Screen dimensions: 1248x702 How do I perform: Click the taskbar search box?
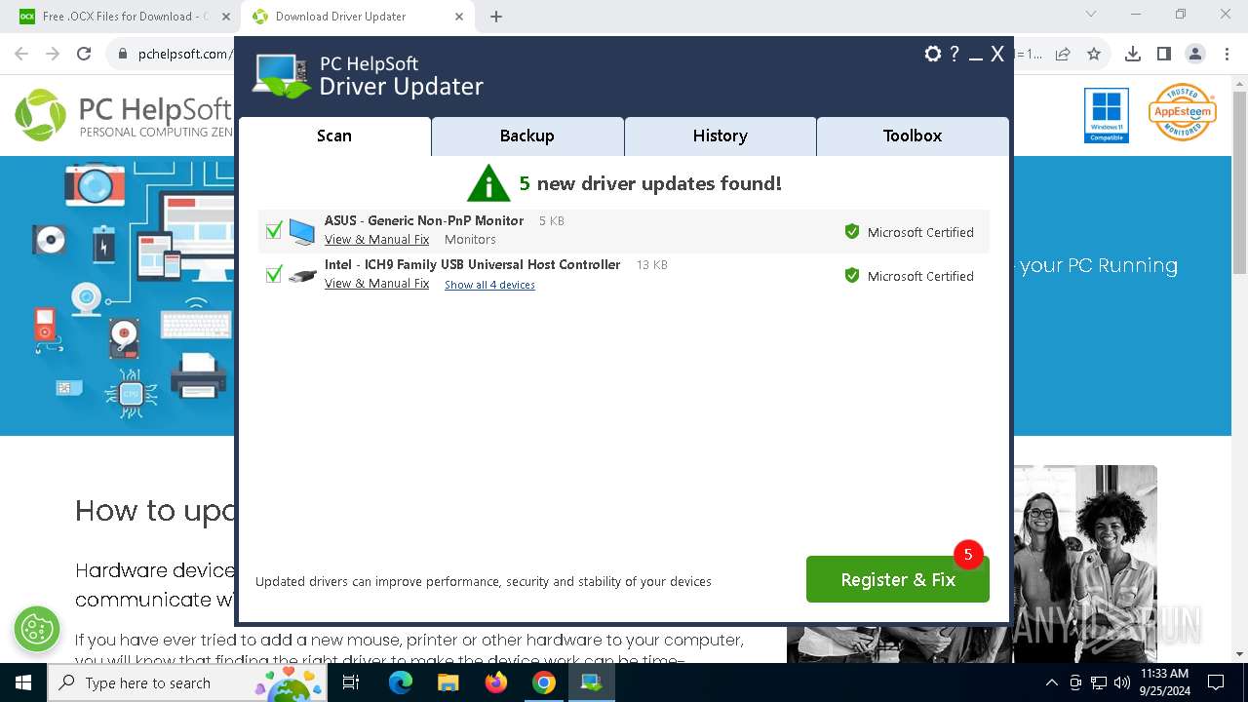188,682
